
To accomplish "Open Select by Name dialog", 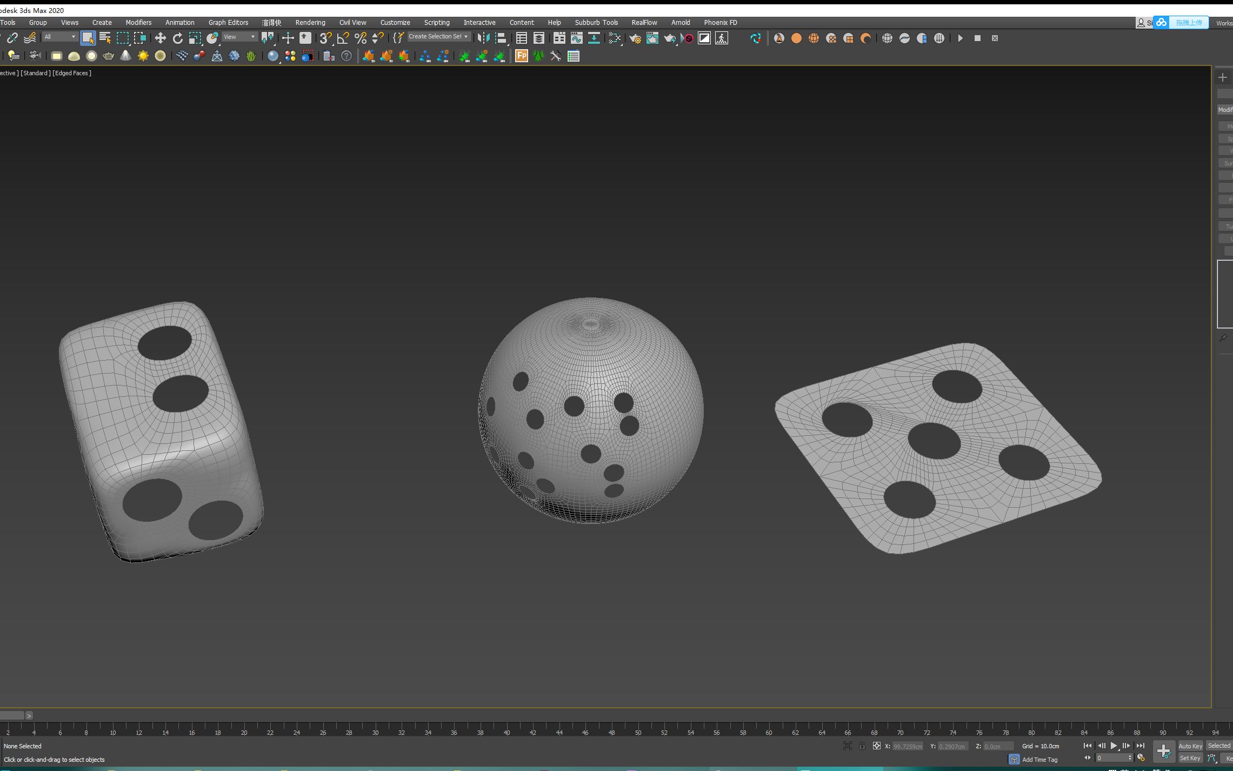I will tap(105, 38).
